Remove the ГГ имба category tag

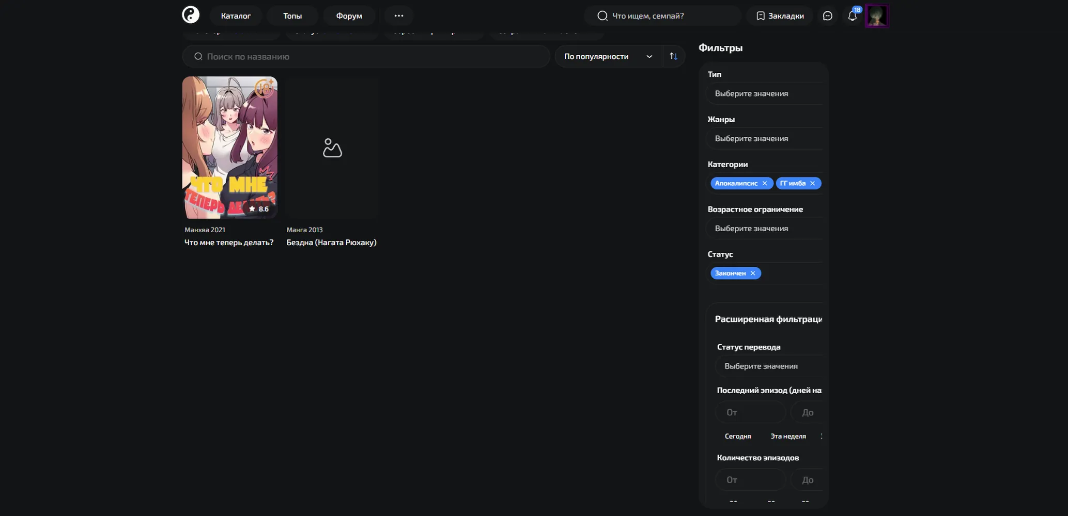[x=812, y=183]
